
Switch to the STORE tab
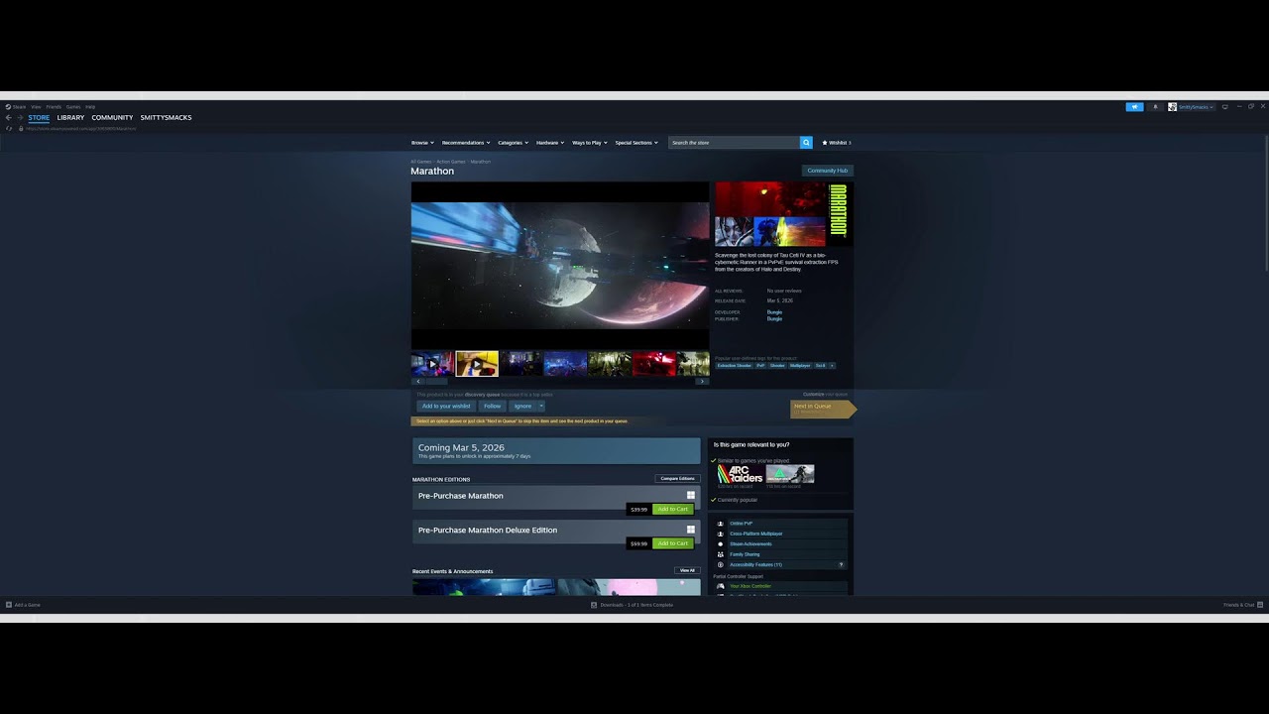tap(39, 118)
